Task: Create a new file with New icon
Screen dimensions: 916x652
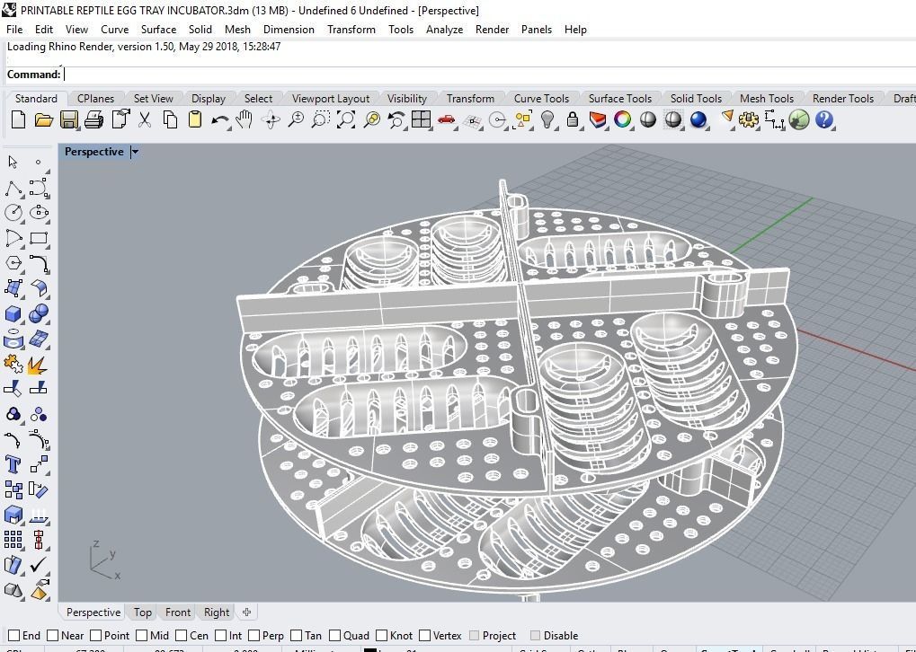Action: 18,120
